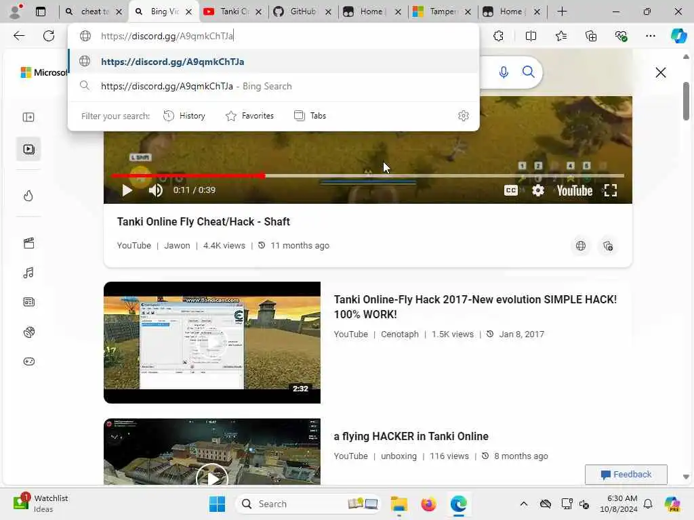Open 'Tanki Online-Fly Hack 2017' video title
This screenshot has width=694, height=520.
coord(475,307)
